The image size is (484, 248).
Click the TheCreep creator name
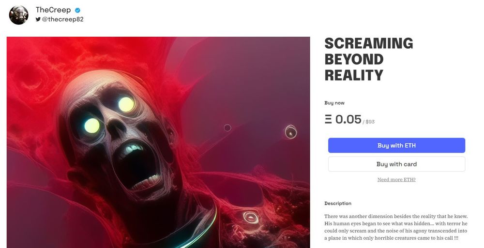point(53,10)
